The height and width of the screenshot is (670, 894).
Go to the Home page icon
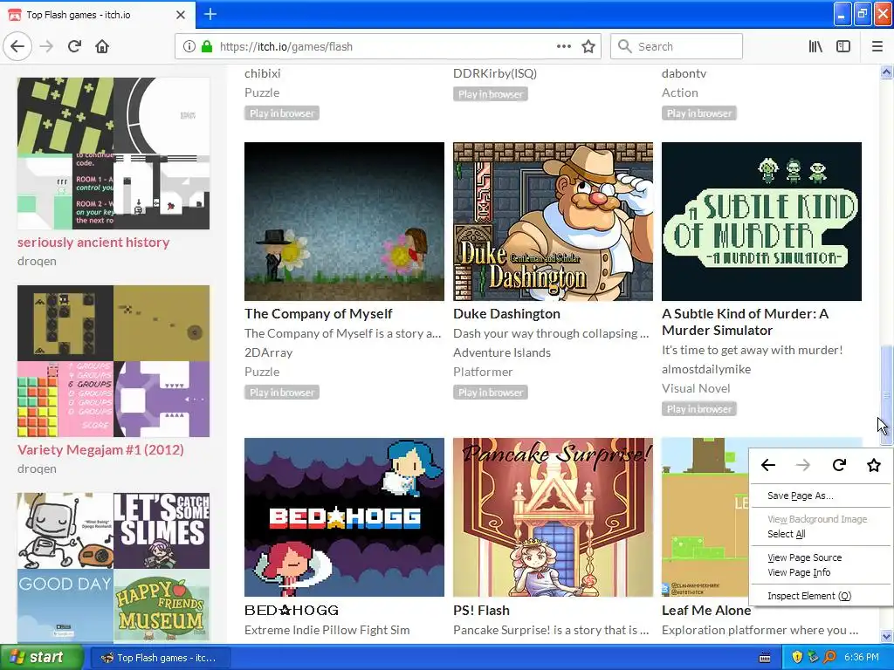pyautogui.click(x=102, y=46)
